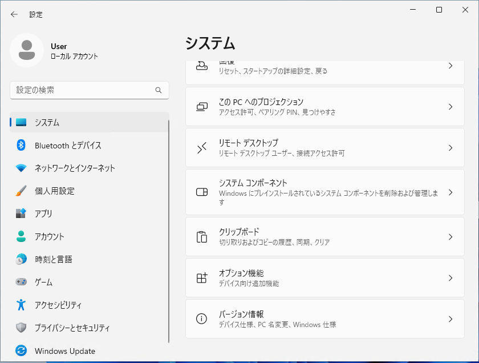
Task: Open chevron for この PC へのプロジェクション
Action: [x=450, y=107]
